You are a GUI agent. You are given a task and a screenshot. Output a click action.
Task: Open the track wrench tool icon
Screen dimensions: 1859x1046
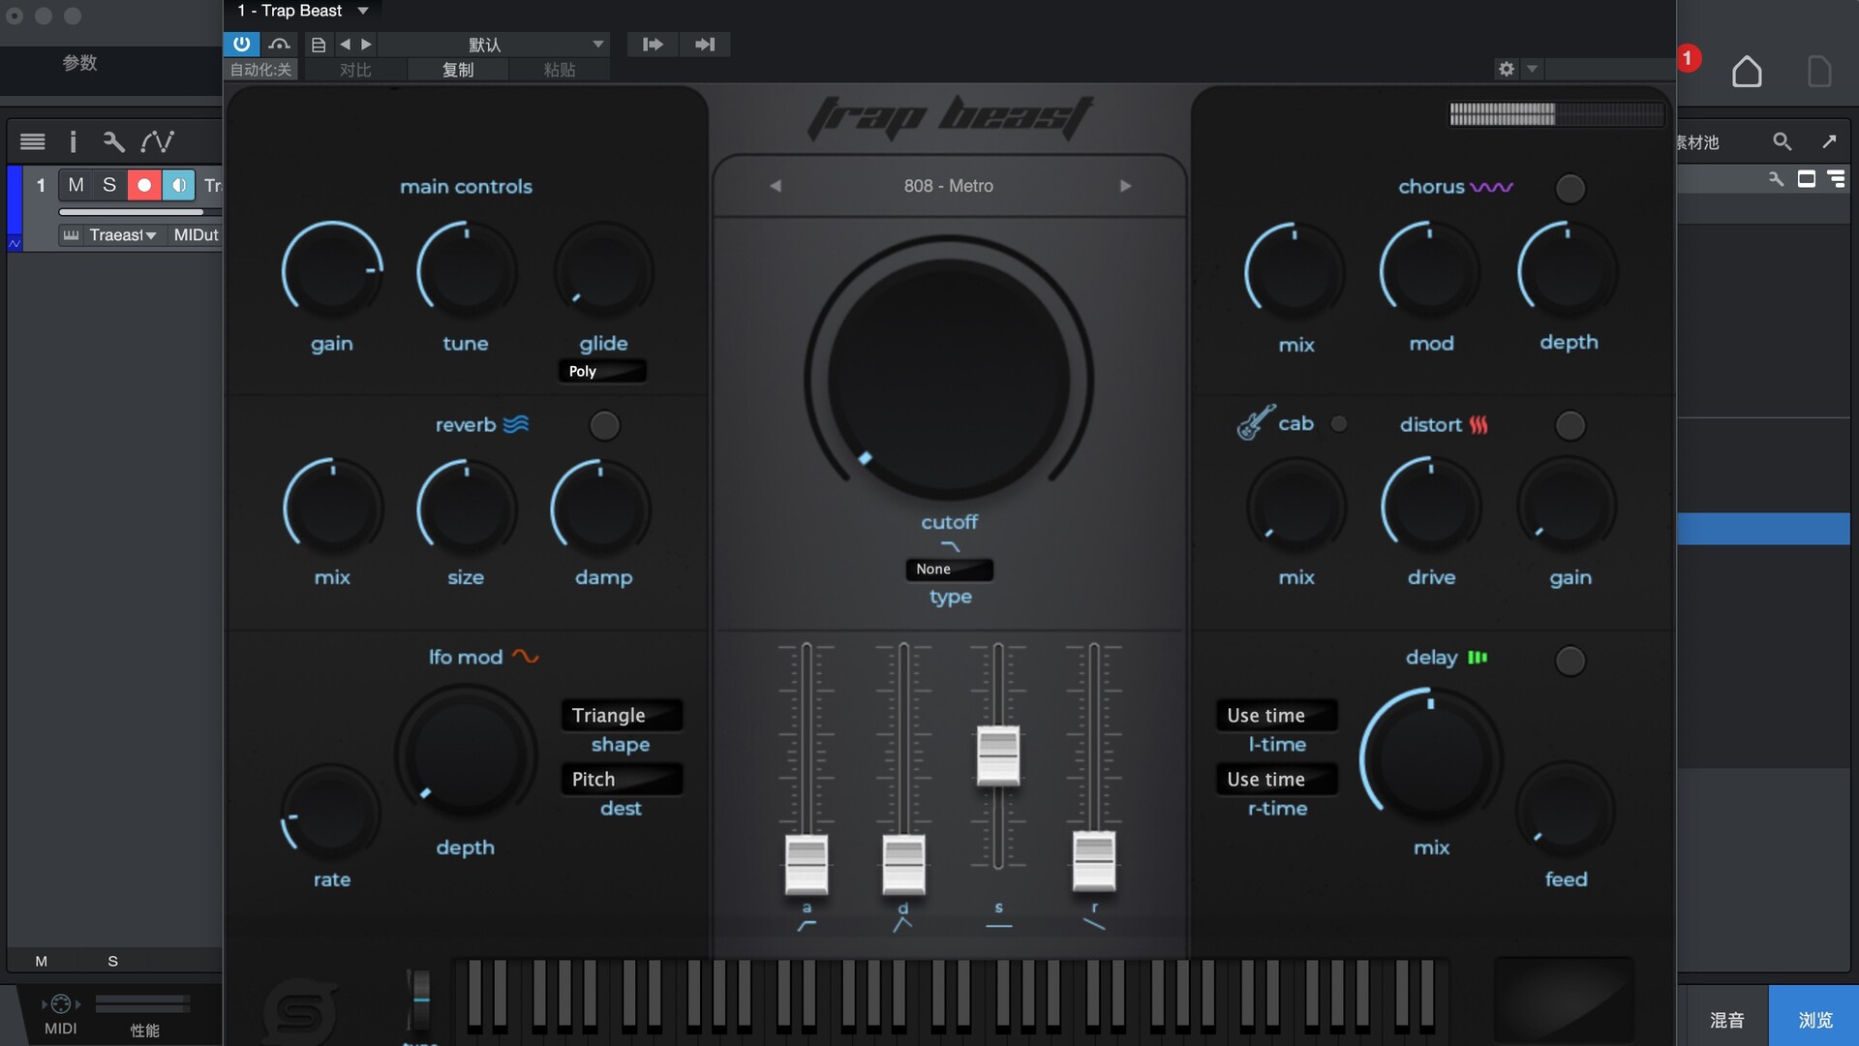113,142
